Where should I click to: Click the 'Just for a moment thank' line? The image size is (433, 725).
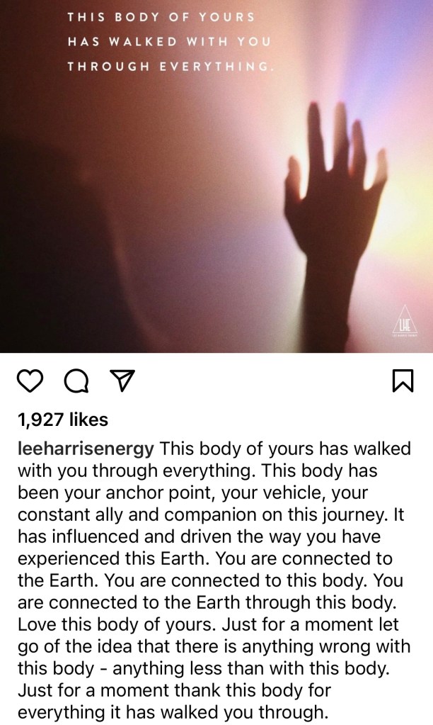pos(174,691)
